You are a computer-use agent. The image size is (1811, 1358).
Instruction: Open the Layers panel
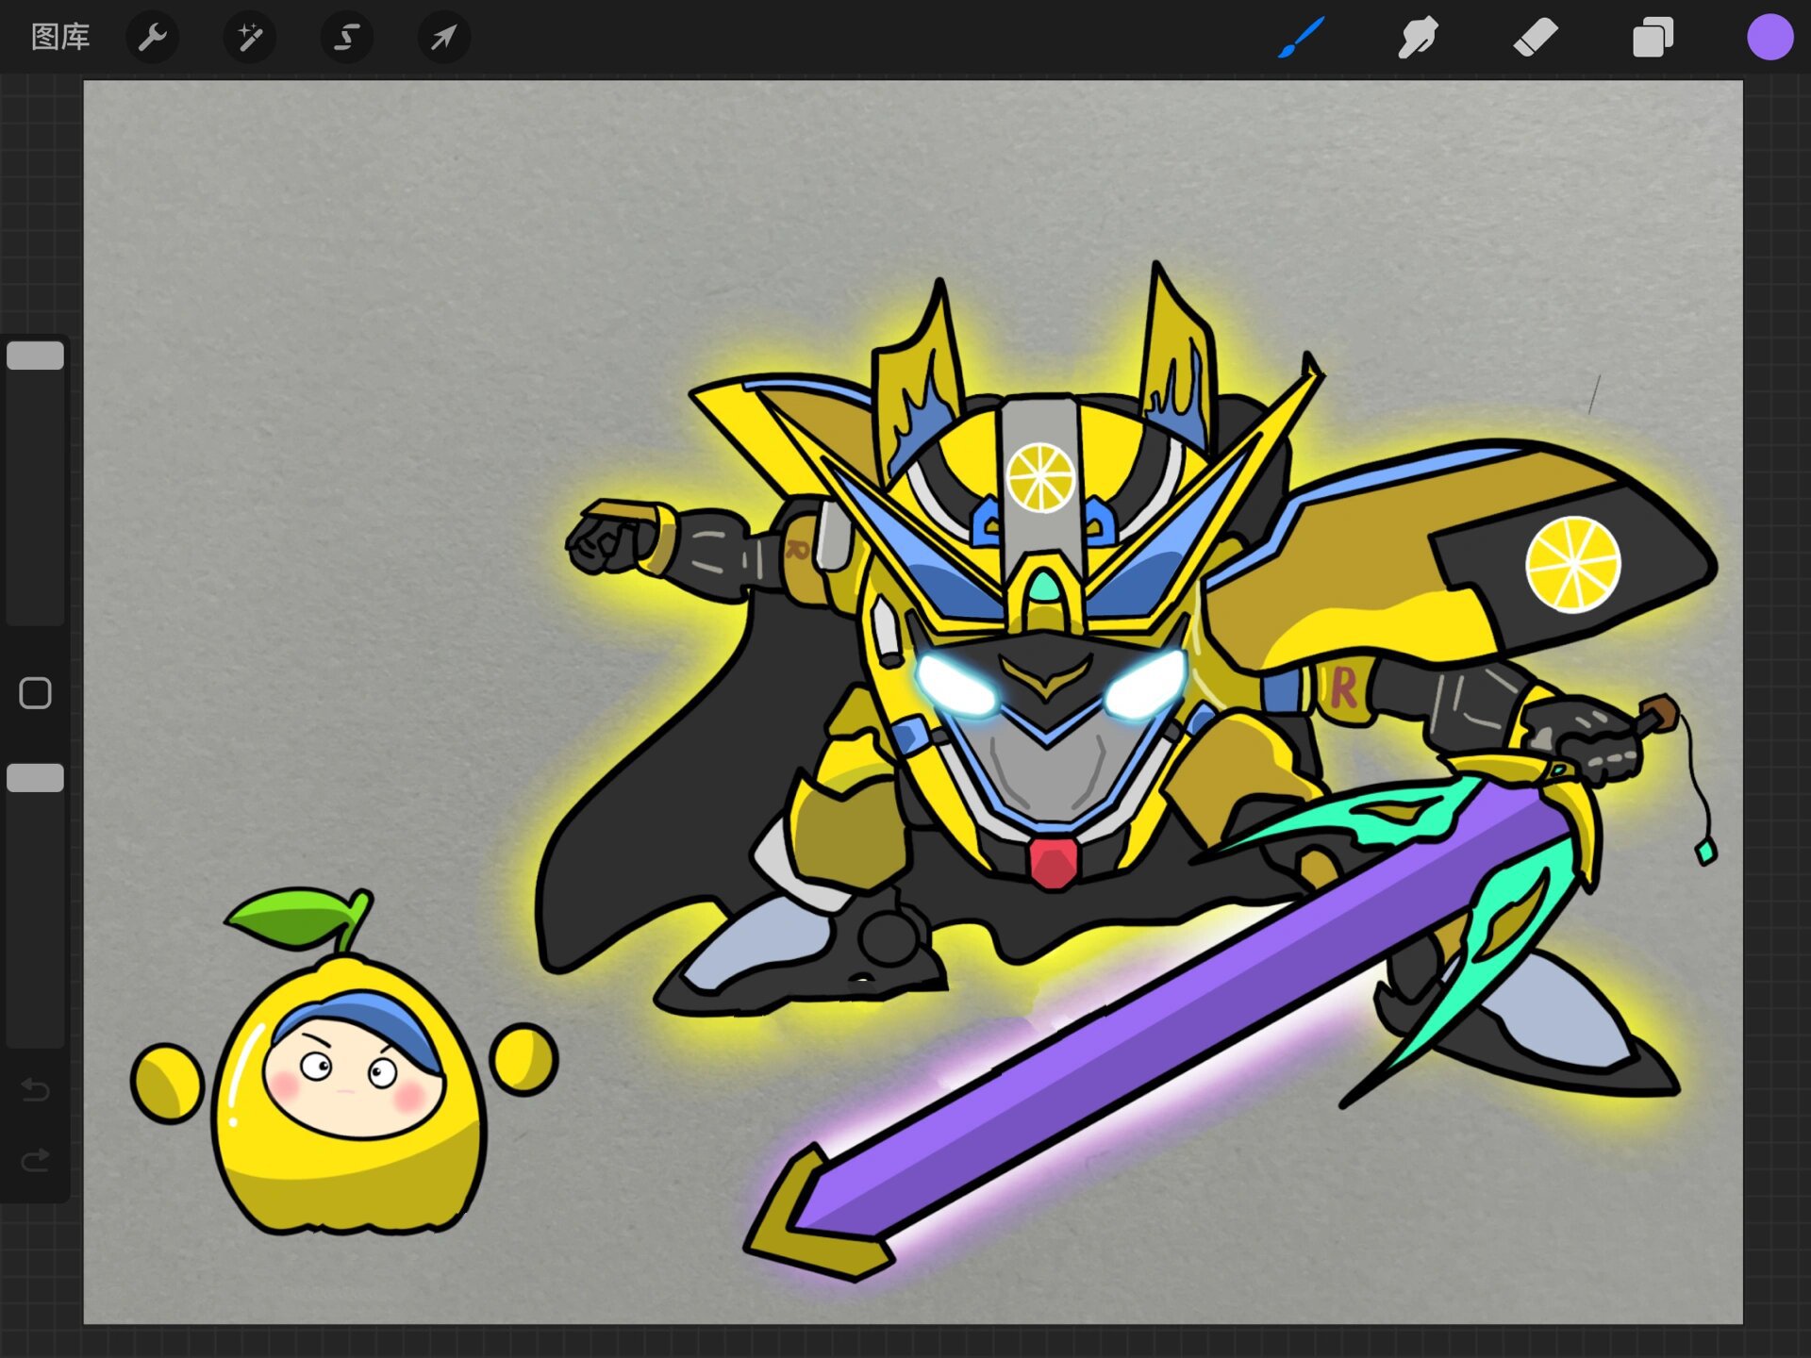coord(1653,38)
